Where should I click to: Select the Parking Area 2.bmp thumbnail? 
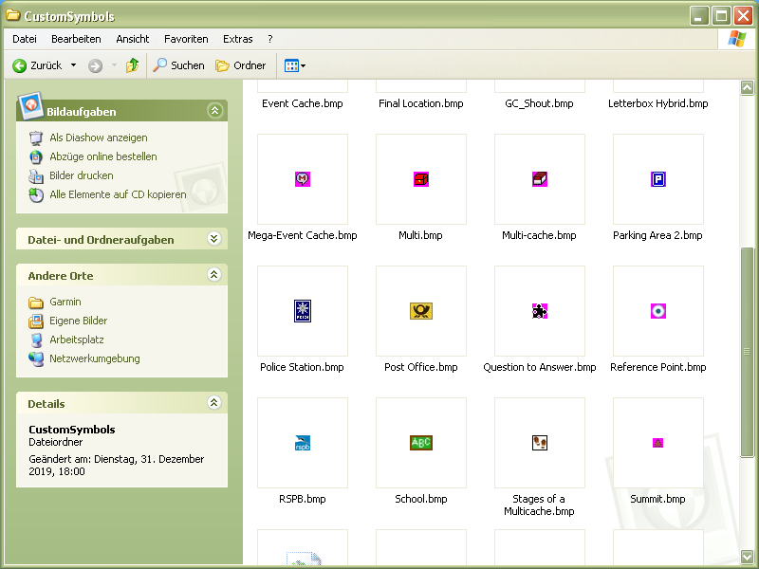click(x=658, y=179)
